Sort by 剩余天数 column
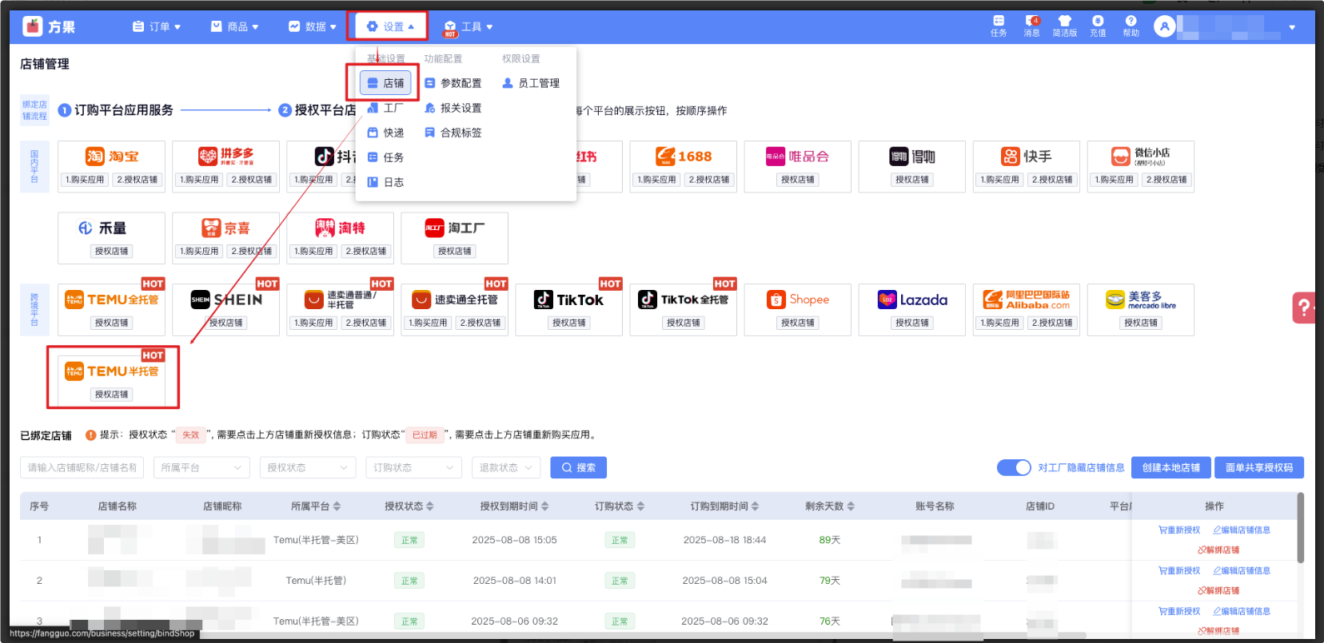Screen dimensions: 1324x643 (x=851, y=506)
